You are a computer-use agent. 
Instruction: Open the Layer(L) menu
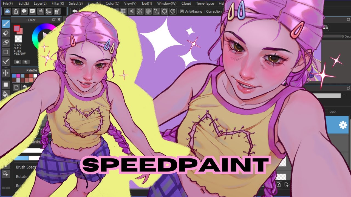[x=40, y=4]
